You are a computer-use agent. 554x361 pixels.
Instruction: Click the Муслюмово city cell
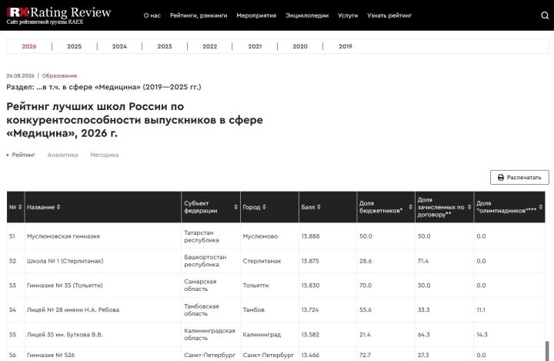pyautogui.click(x=260, y=236)
